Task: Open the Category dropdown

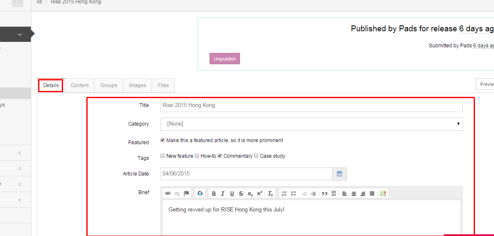Action: (x=311, y=124)
